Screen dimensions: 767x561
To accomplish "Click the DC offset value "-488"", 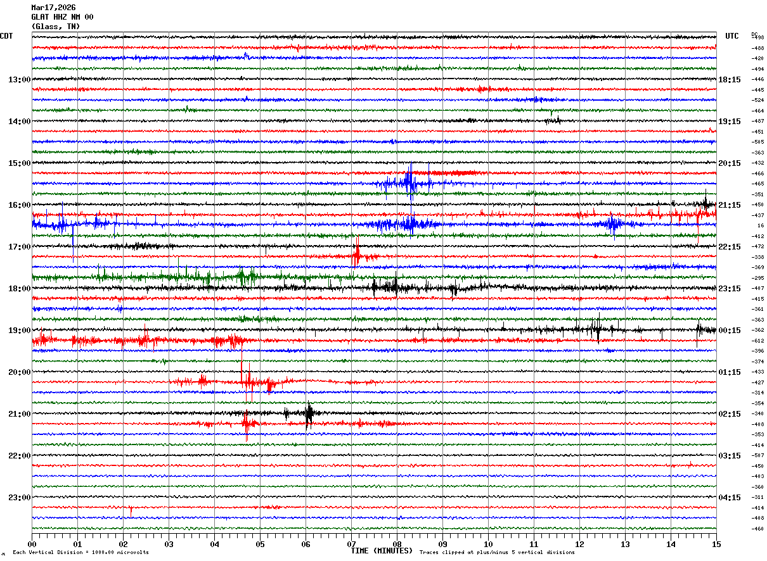I will click(x=757, y=48).
